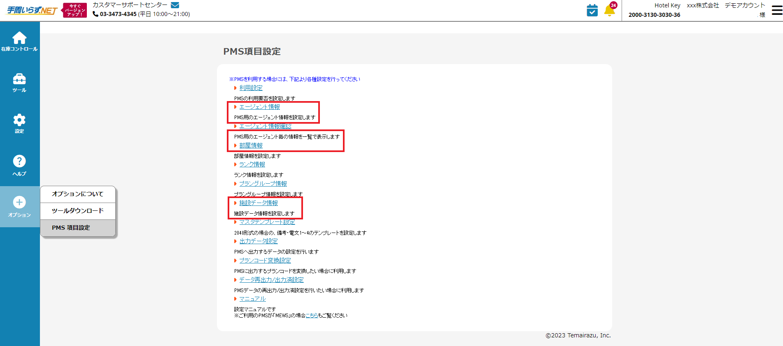Click the 設定 gear icon
Image resolution: width=783 pixels, height=346 pixels.
pos(19,120)
